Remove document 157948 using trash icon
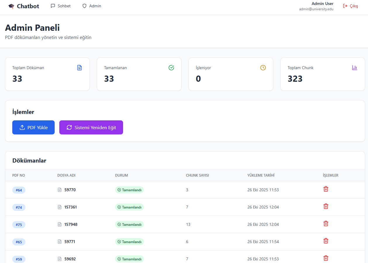 pyautogui.click(x=326, y=224)
